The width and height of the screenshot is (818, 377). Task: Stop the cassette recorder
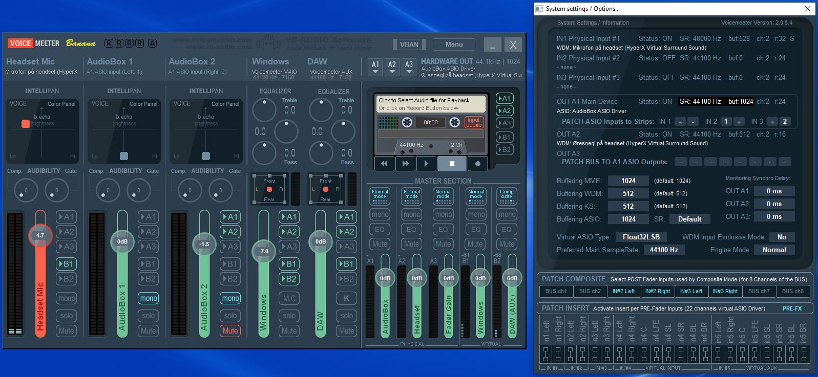coord(452,164)
